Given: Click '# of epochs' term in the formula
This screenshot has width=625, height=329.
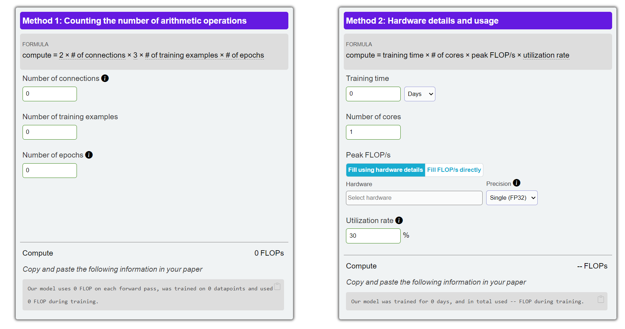Looking at the screenshot, I should point(245,55).
